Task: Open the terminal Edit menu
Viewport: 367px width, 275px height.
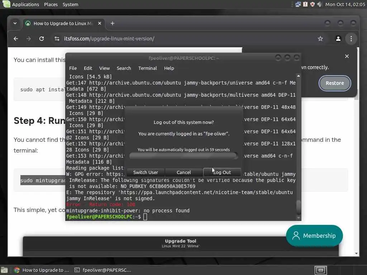Action: (88, 68)
